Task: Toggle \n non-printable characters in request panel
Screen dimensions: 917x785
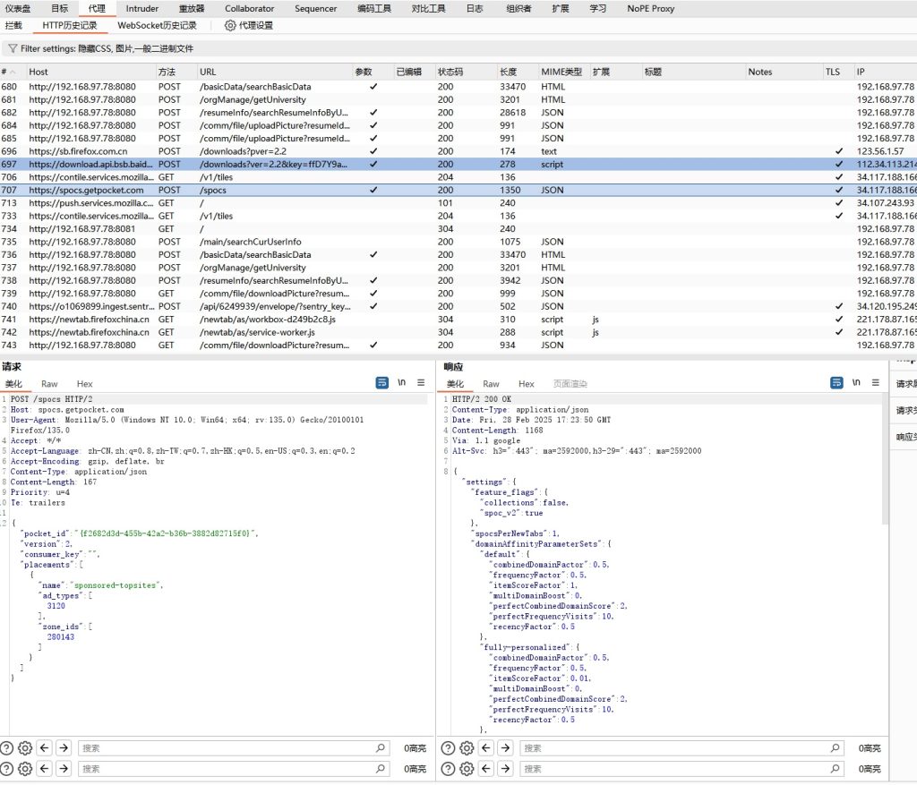Action: (x=401, y=383)
